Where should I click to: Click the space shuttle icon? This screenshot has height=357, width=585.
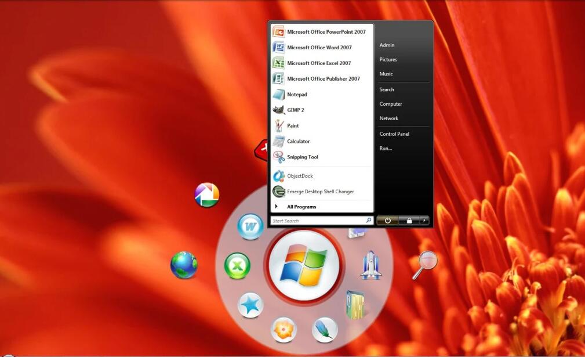point(370,265)
